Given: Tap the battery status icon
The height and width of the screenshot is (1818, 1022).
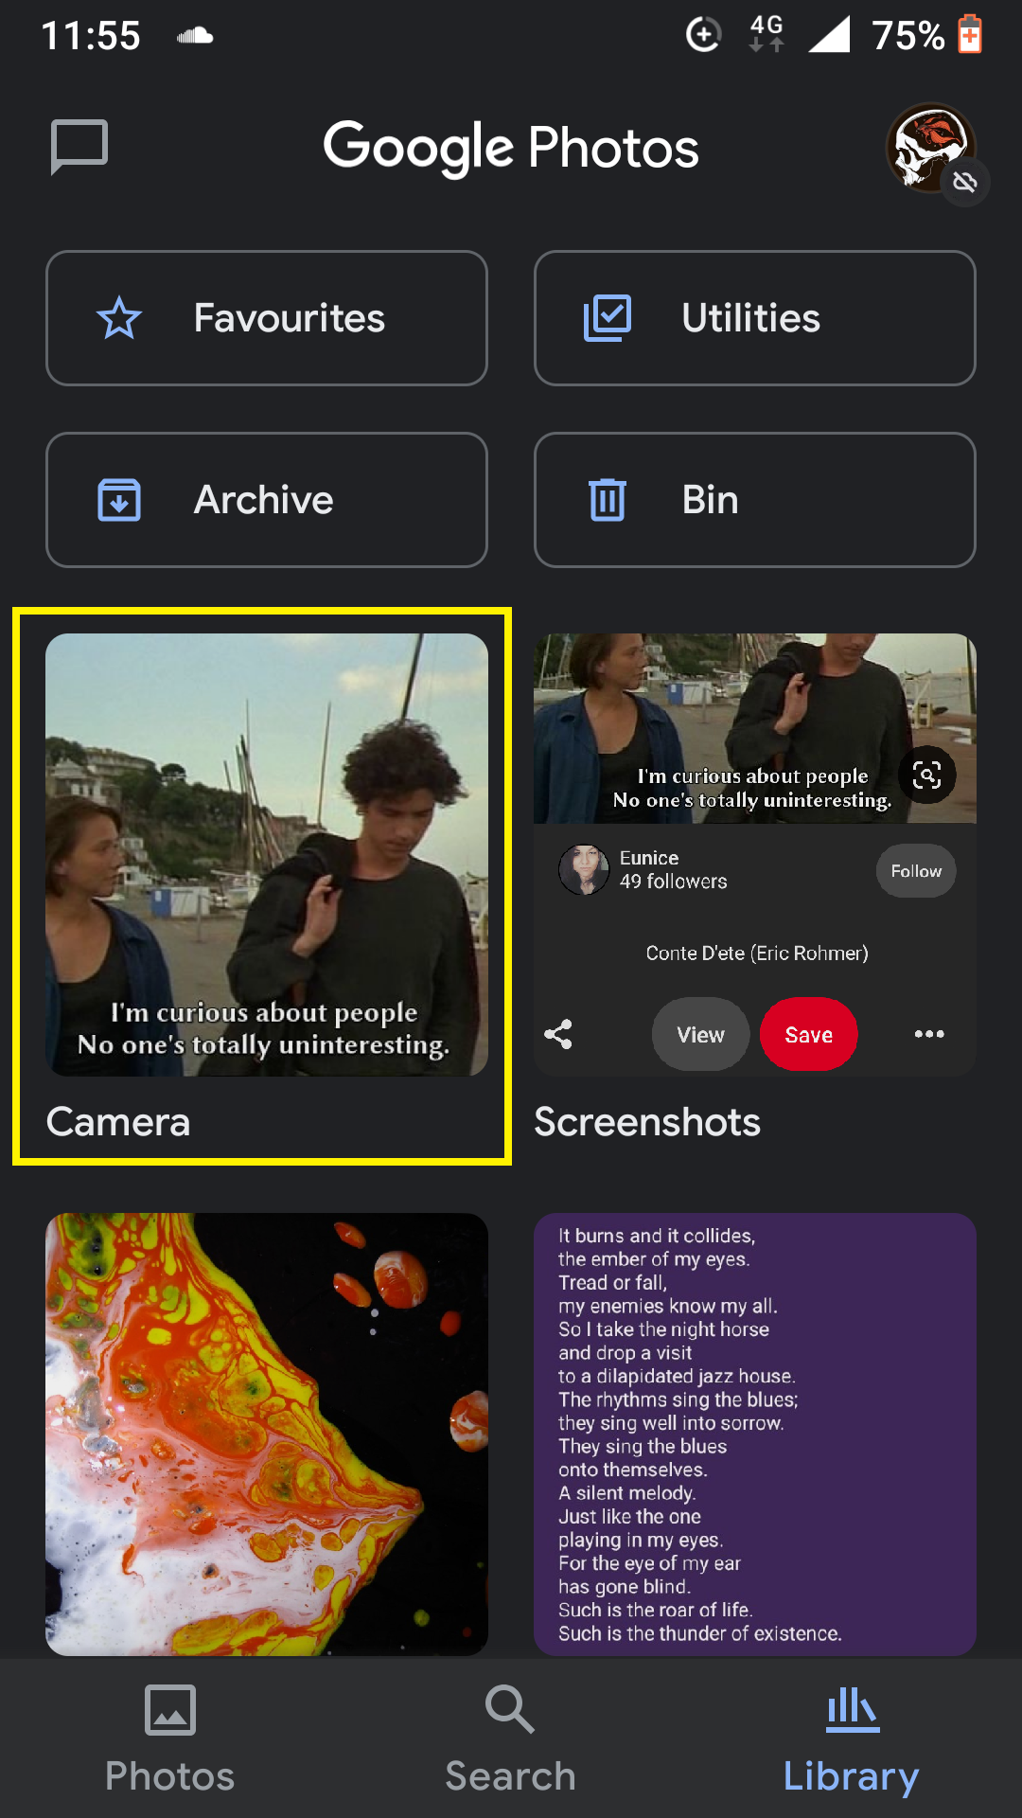Looking at the screenshot, I should pos(970,35).
